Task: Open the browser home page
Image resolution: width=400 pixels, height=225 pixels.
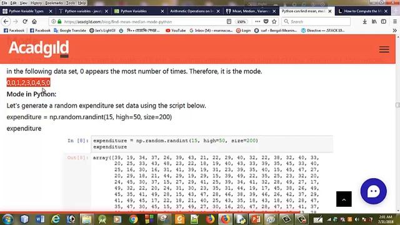Action: [x=34, y=22]
